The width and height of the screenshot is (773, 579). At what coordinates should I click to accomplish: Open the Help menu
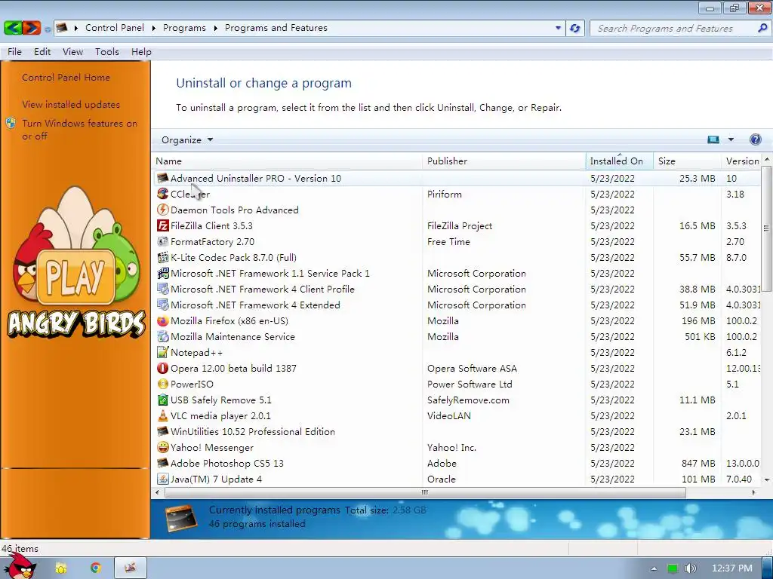(141, 52)
